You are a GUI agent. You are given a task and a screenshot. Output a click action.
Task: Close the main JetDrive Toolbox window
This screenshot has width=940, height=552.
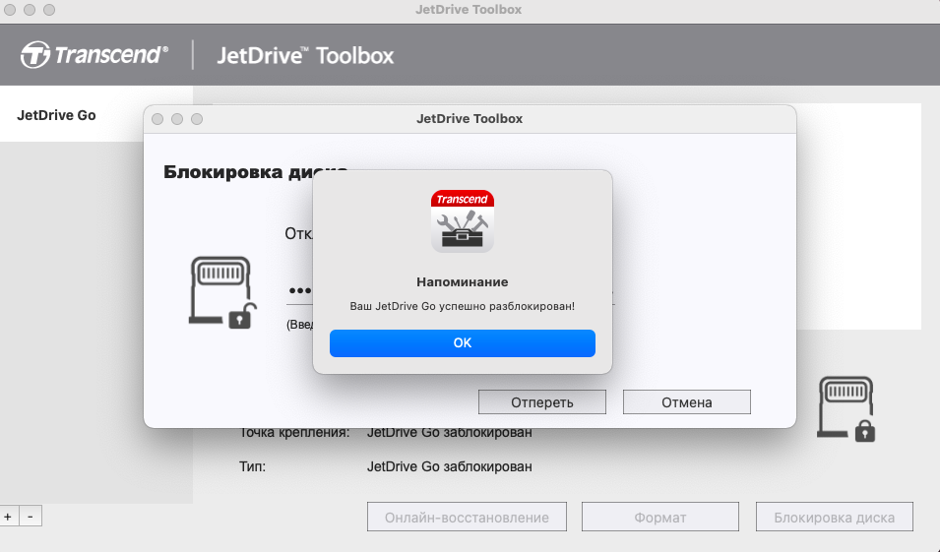click(x=10, y=10)
